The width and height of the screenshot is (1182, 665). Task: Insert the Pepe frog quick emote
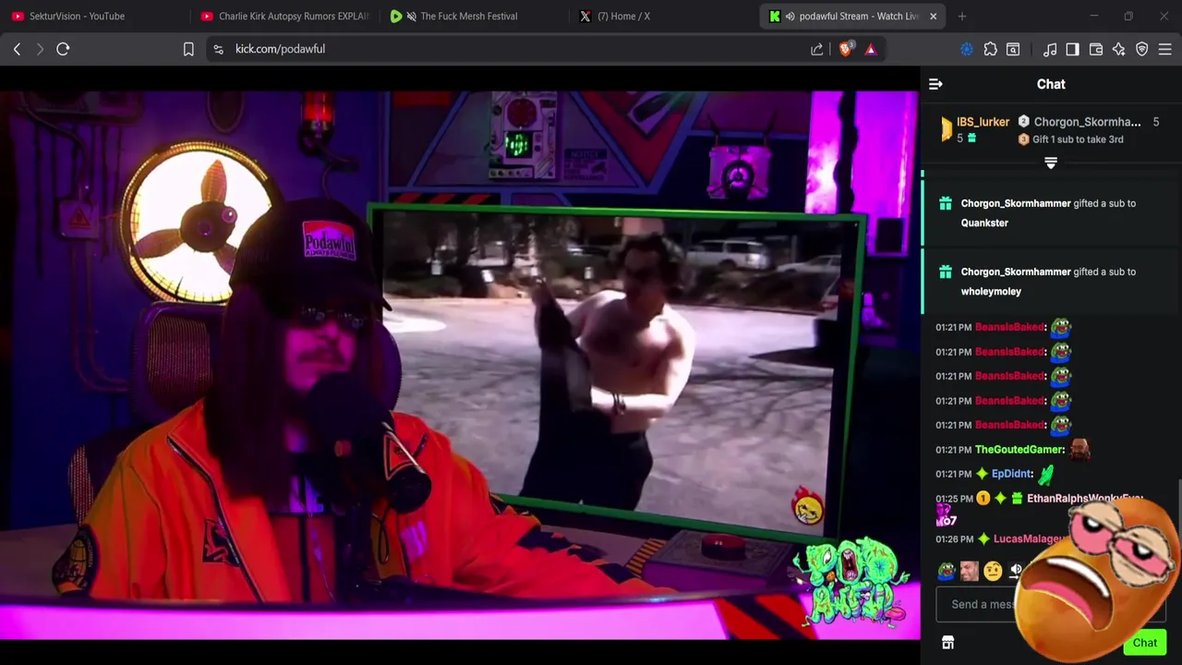(x=947, y=571)
